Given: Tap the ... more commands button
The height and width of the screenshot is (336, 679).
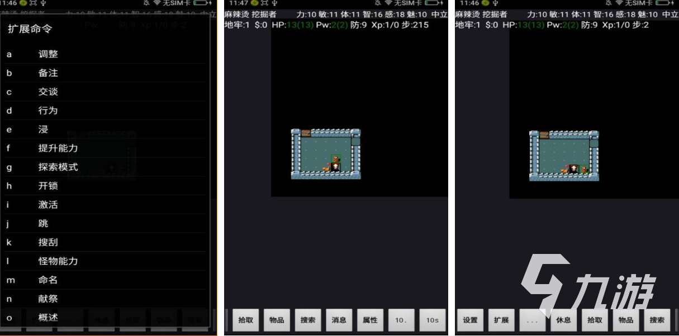Looking at the screenshot, I should [533, 320].
